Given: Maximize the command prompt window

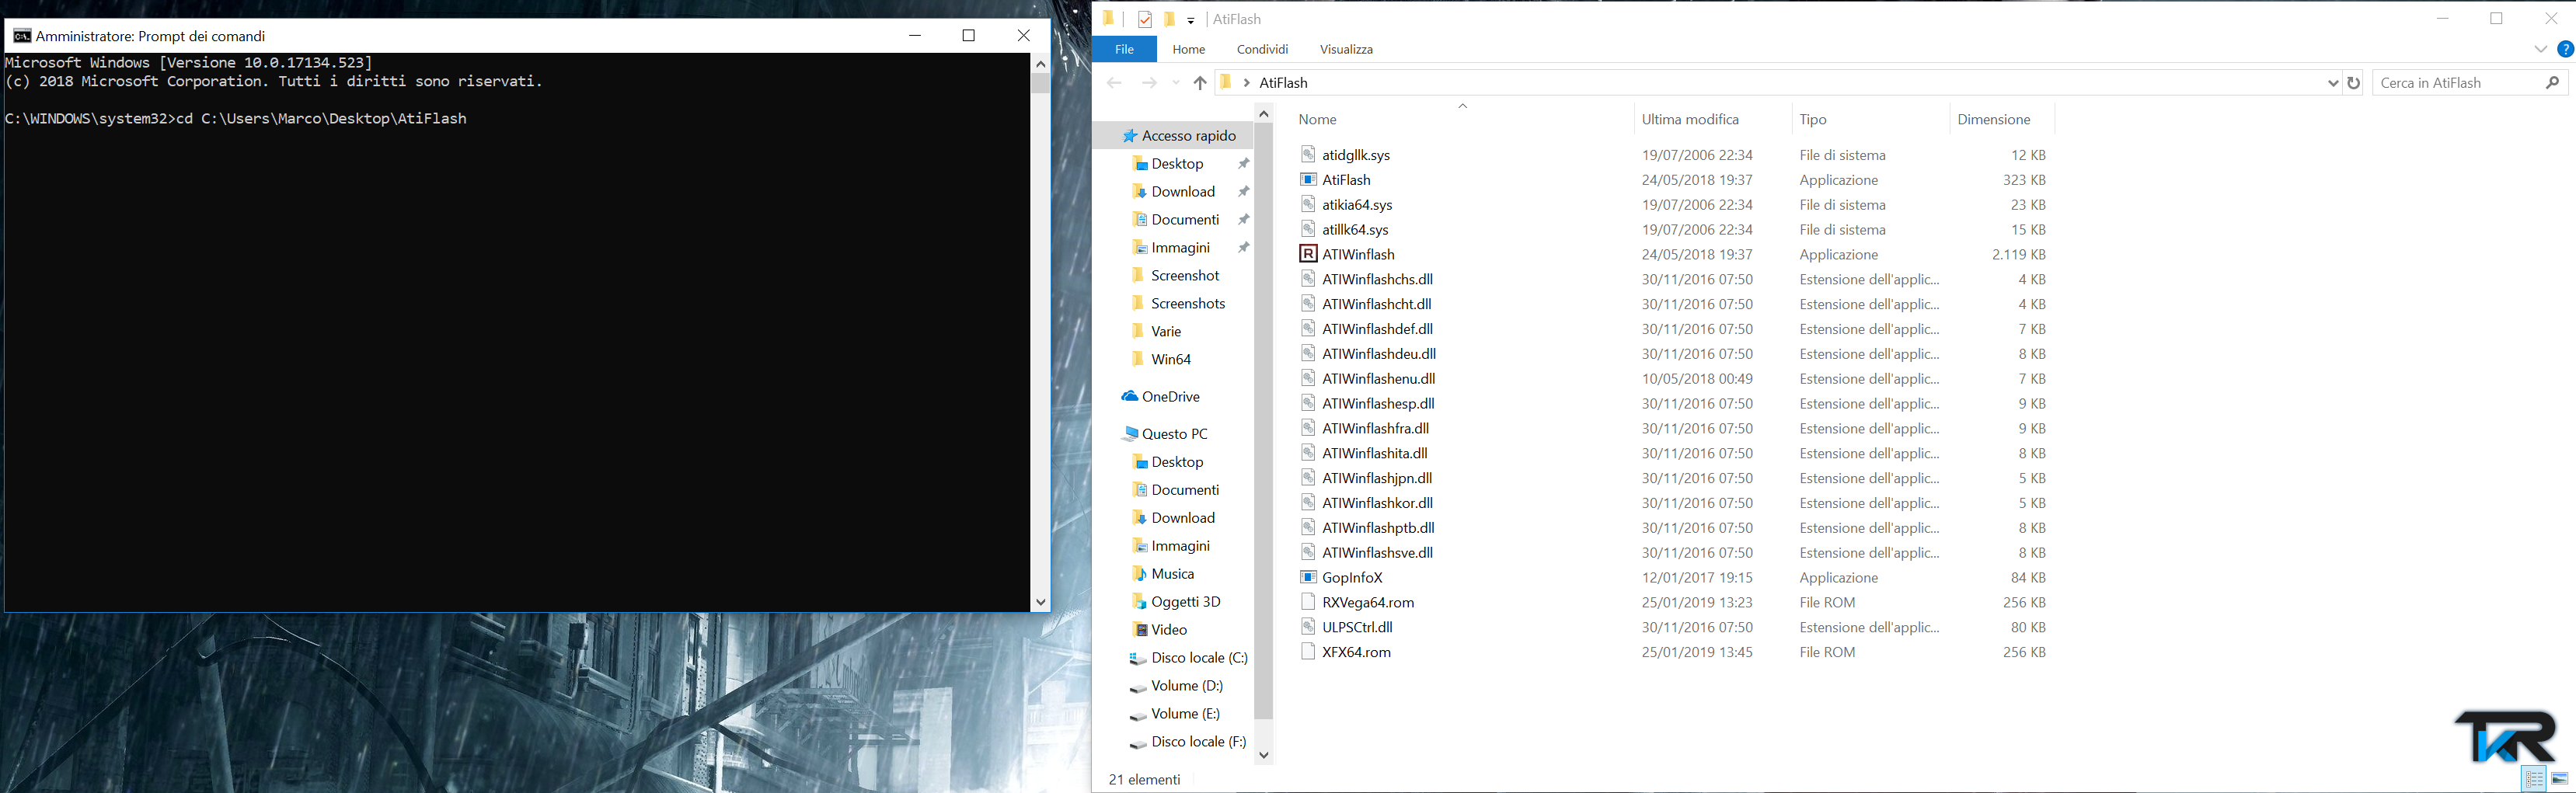Looking at the screenshot, I should tap(968, 36).
